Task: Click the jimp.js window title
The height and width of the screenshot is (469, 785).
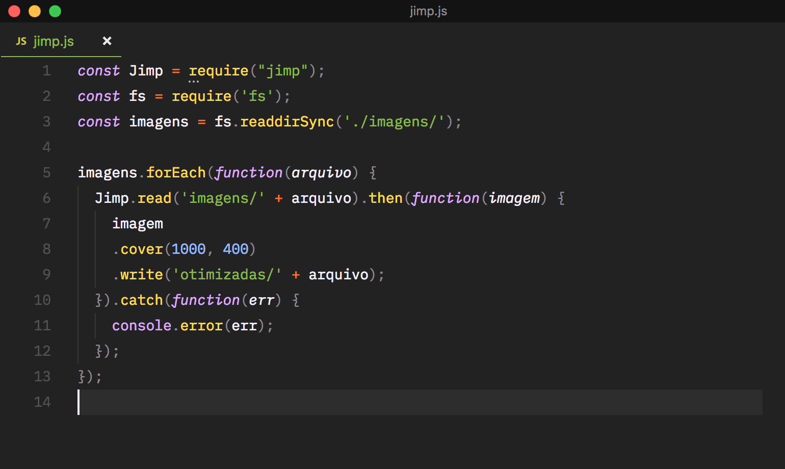Action: pos(428,11)
